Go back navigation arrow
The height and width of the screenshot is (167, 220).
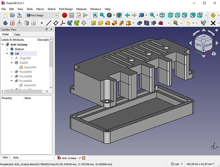tap(127, 15)
